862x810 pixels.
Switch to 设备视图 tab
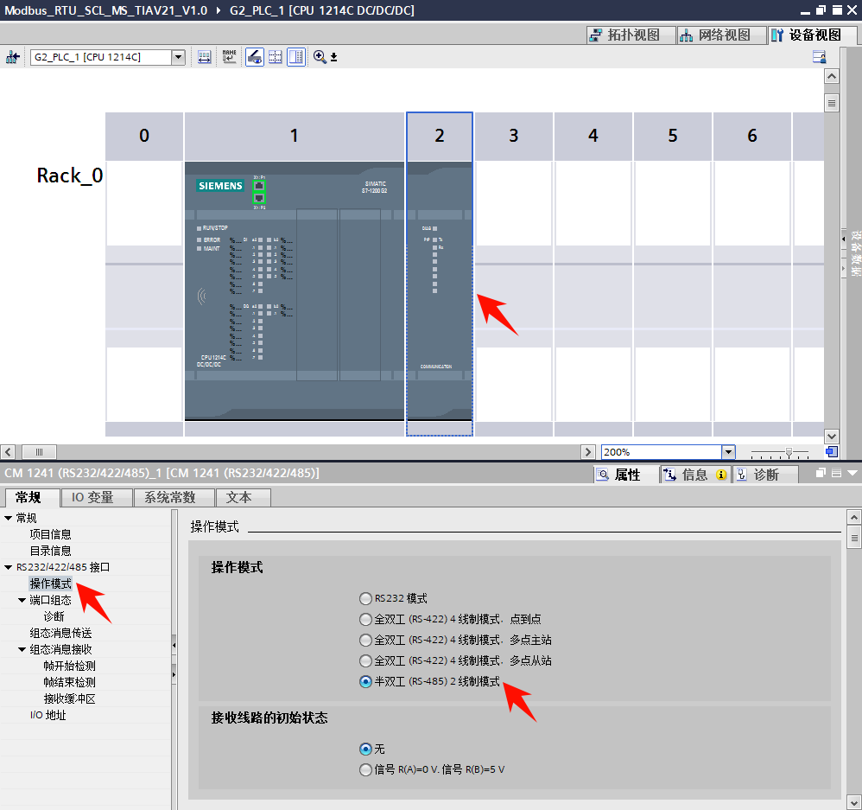pos(812,35)
